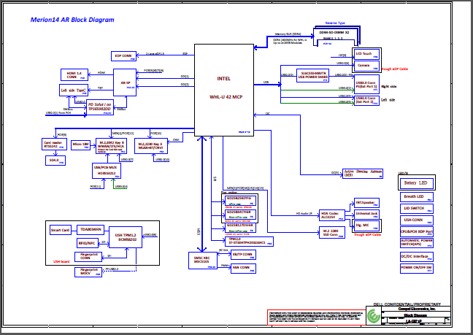This screenshot has width=473, height=335.
Task: Click the Left side TypeC block
Action: pyautogui.click(x=73, y=91)
